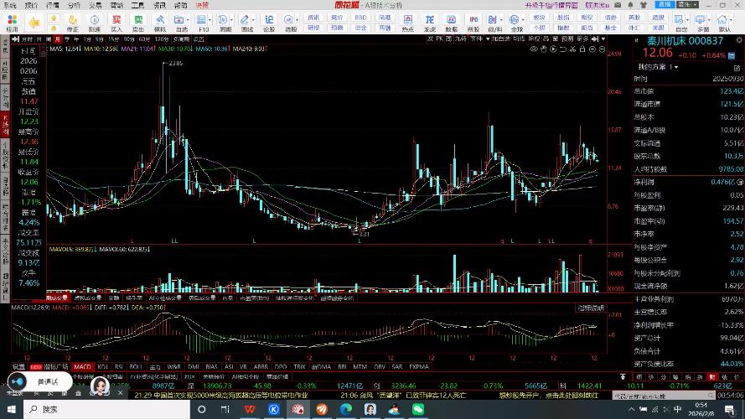Image resolution: width=745 pixels, height=419 pixels.
Task: Switch chart period to 15分
Action: click(x=114, y=39)
